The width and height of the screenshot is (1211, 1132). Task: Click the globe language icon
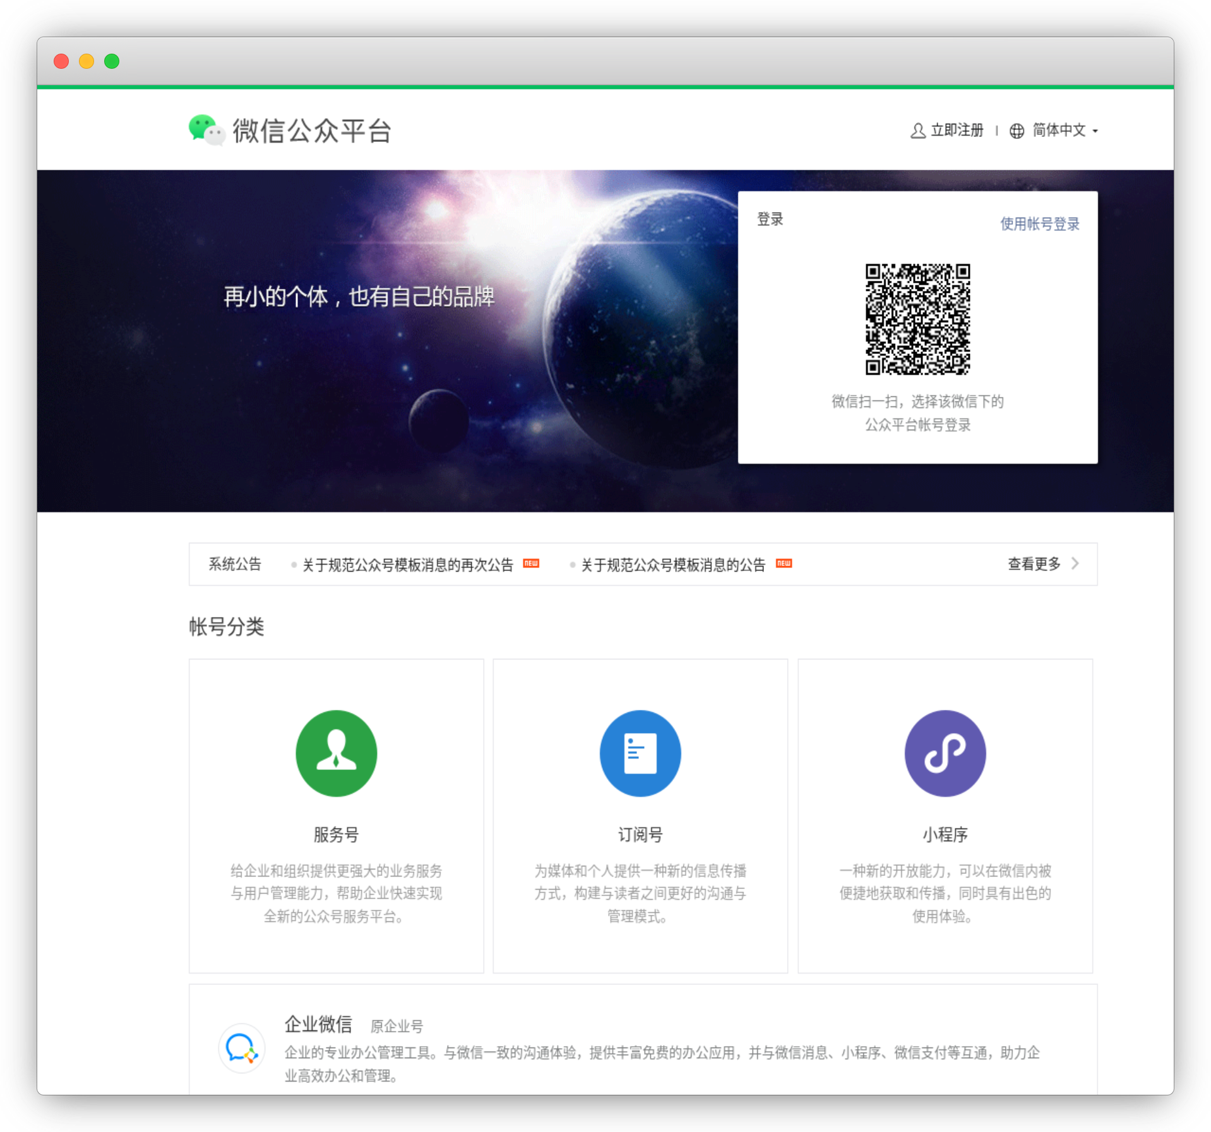click(1017, 131)
